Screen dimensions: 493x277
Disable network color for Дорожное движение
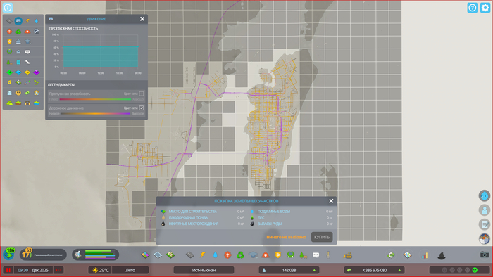pyautogui.click(x=142, y=108)
